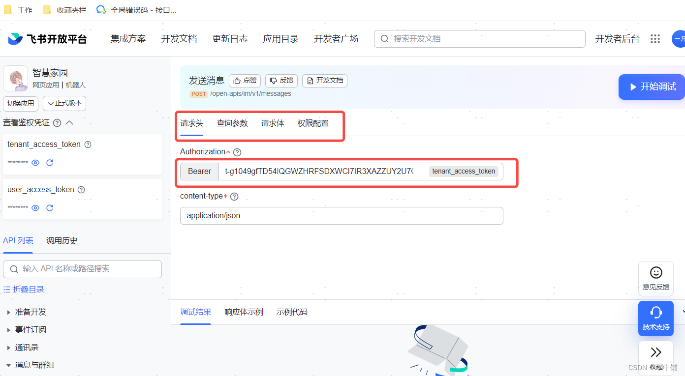685x376 pixels.
Task: Open the apps grid icon in header
Action: [x=655, y=39]
